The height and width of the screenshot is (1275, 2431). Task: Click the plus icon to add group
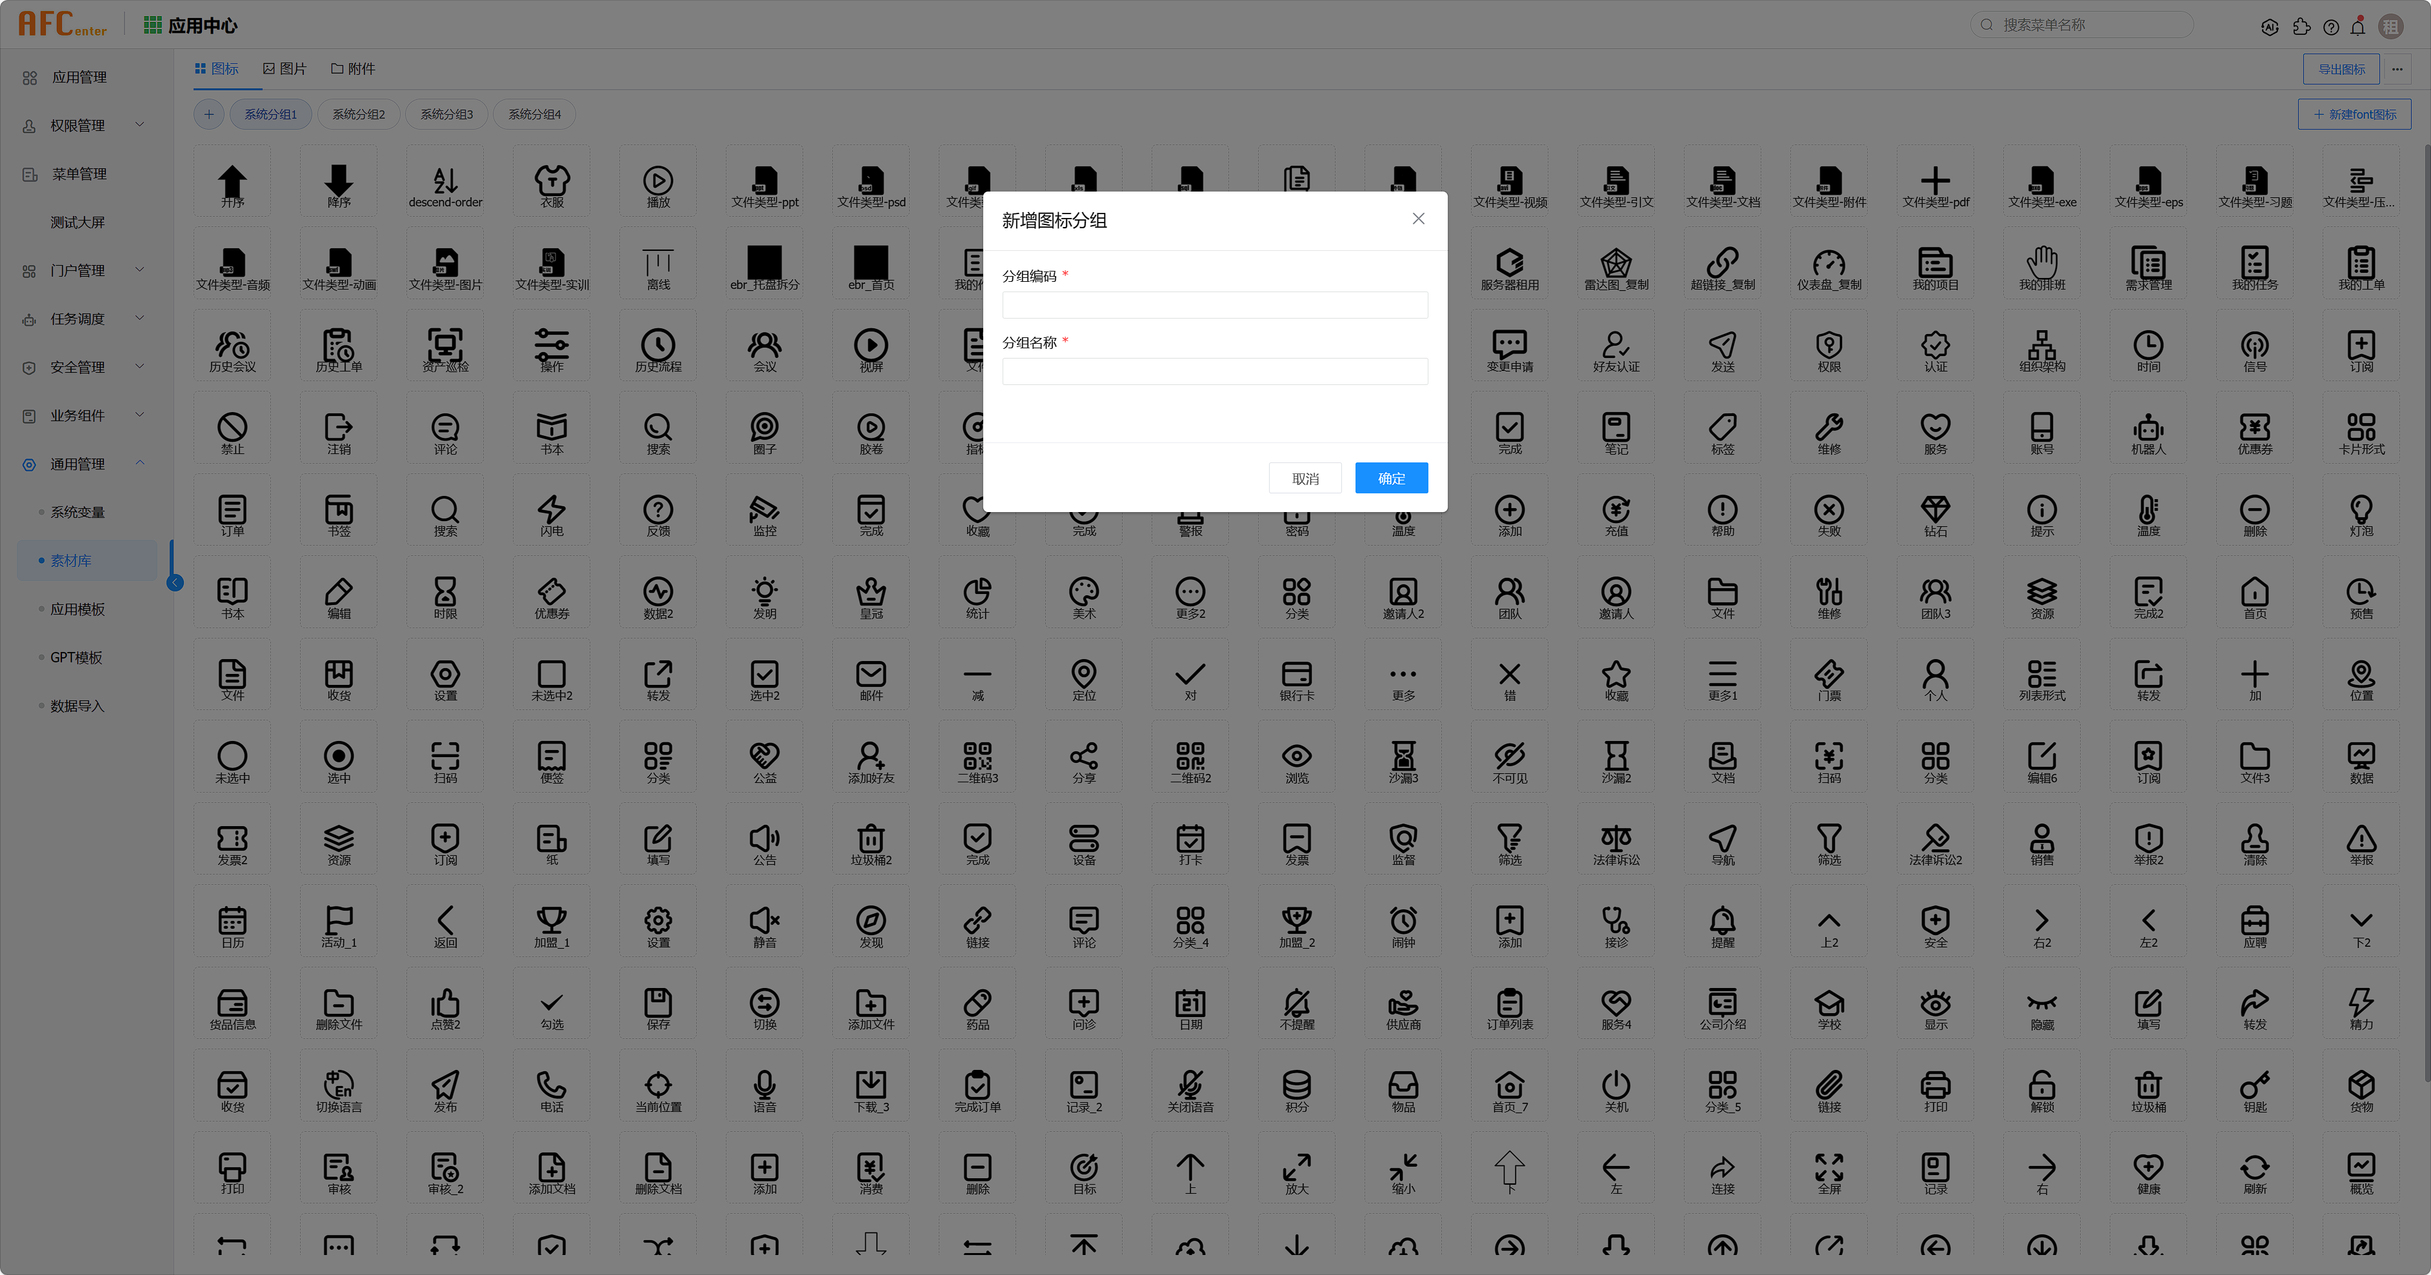point(208,114)
